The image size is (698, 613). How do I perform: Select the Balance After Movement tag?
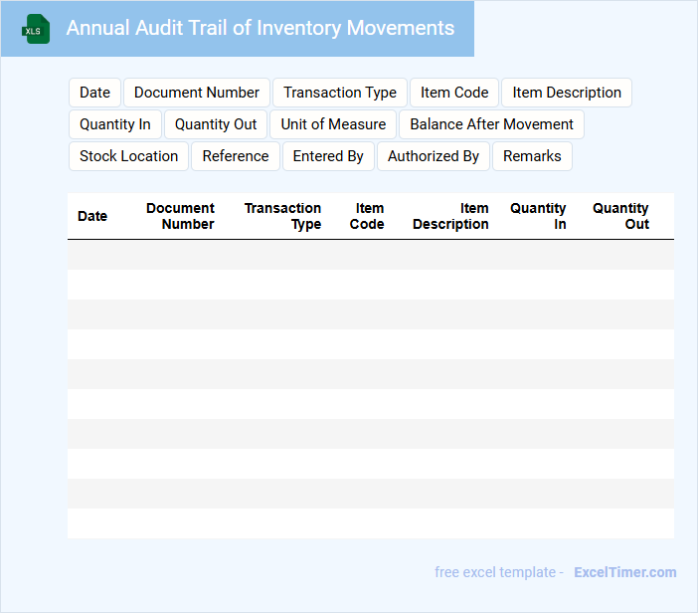pos(491,124)
